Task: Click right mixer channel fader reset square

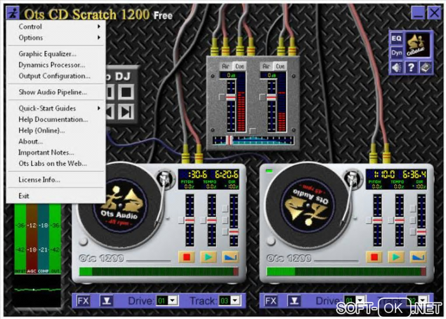Action: tap(262, 97)
